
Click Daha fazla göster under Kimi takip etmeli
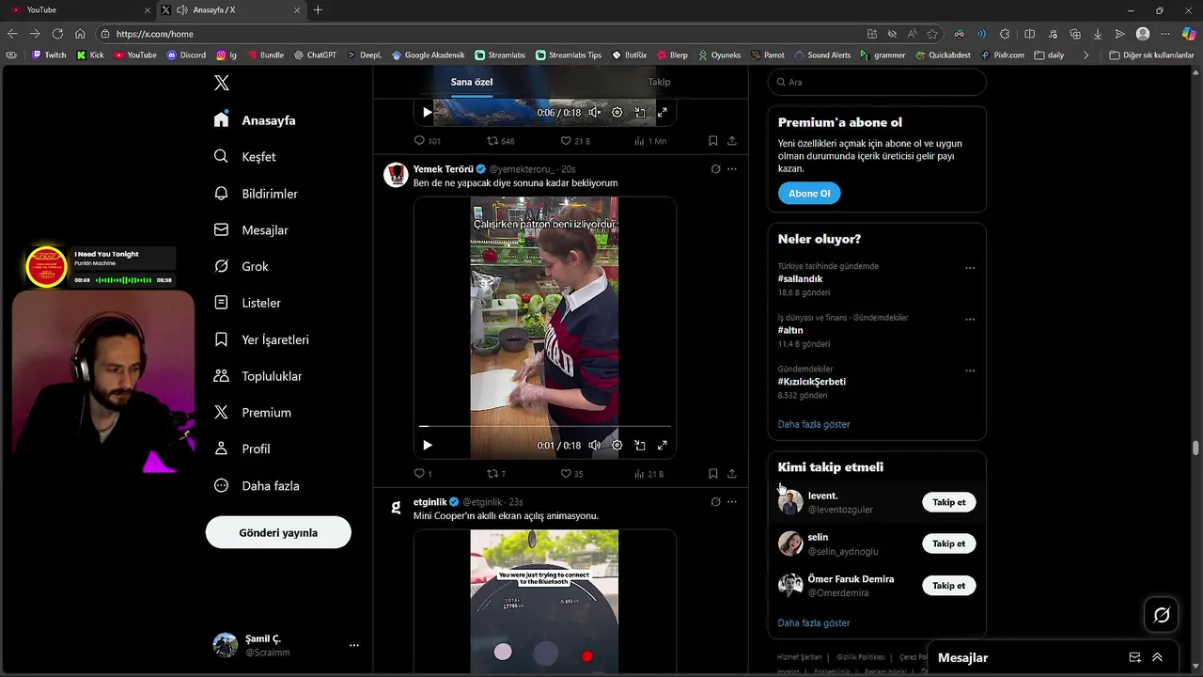[814, 622]
